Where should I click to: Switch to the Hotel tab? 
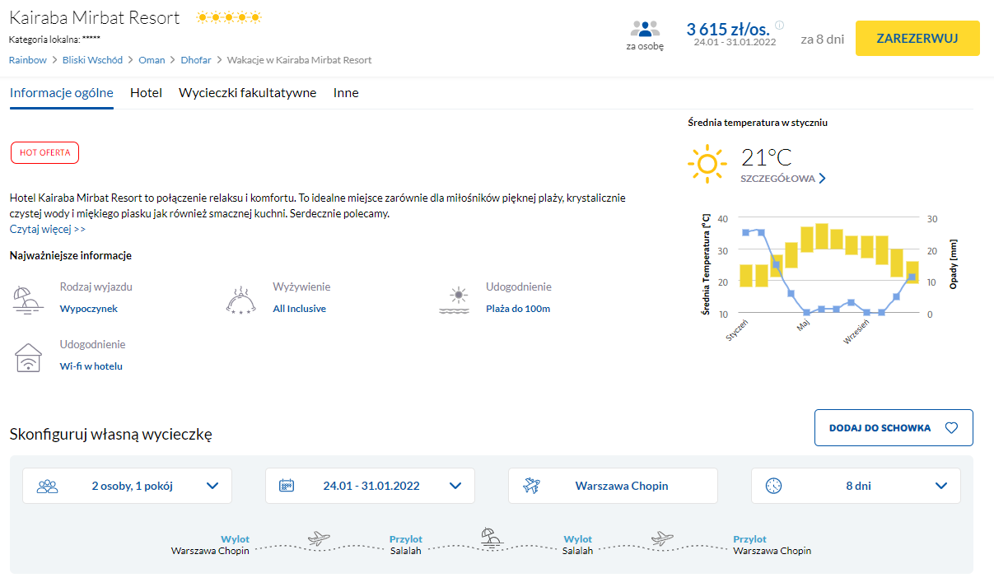click(146, 93)
